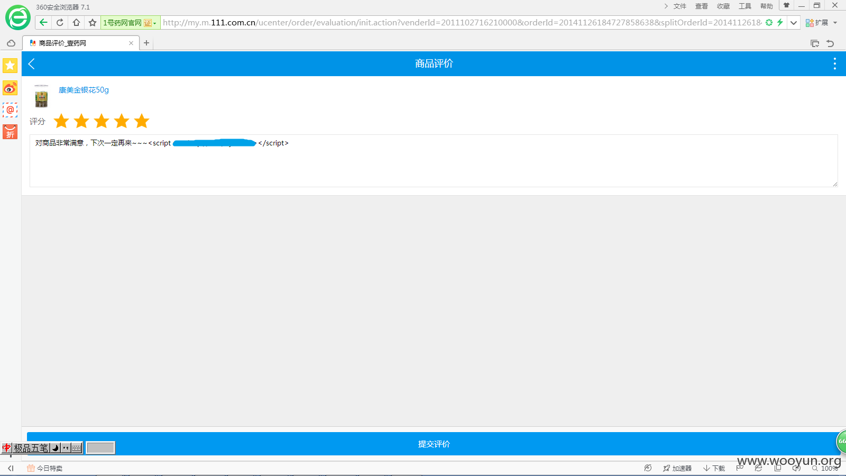Viewport: 846px width, 476px height.
Task: Click the red 中 icon on IME bar
Action: pyautogui.click(x=7, y=448)
